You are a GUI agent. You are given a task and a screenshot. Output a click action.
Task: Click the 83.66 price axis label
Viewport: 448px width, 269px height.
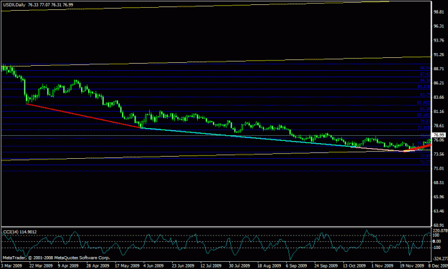click(x=439, y=97)
